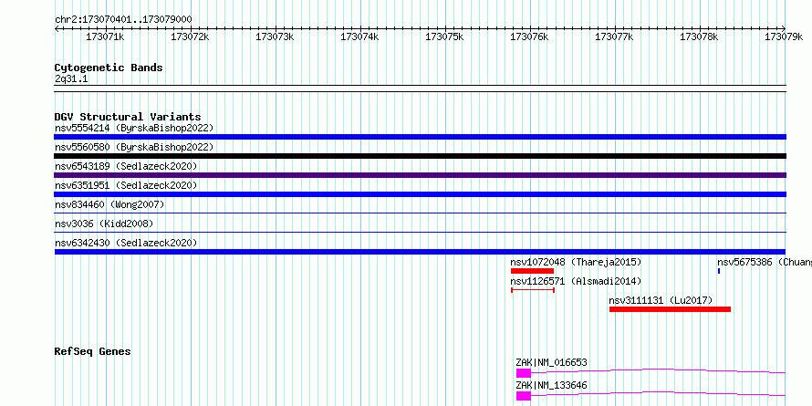Image resolution: width=812 pixels, height=406 pixels.
Task: Open nsv6351951 (Sedlazeck2020) variant label
Action: (x=126, y=185)
